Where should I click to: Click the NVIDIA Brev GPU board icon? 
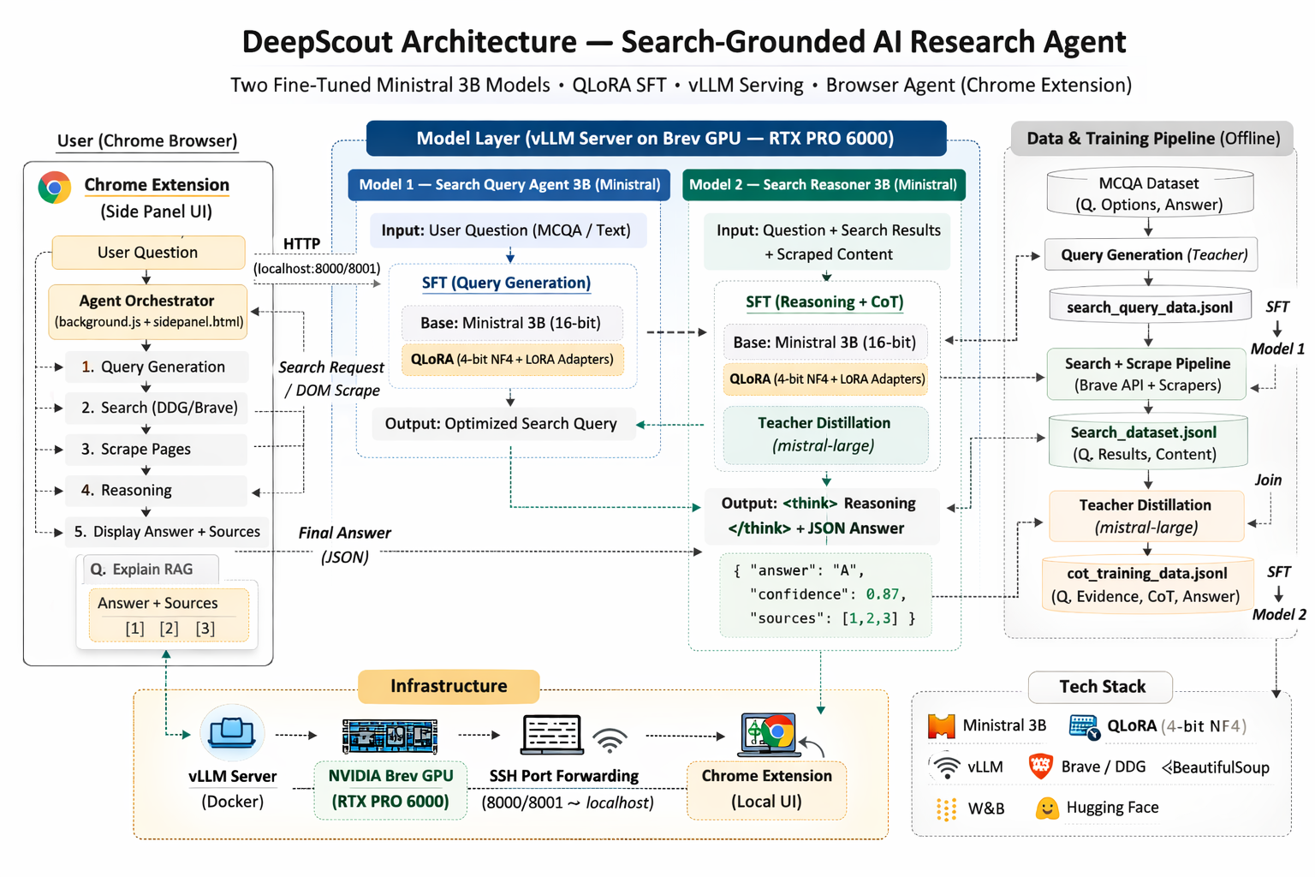390,736
